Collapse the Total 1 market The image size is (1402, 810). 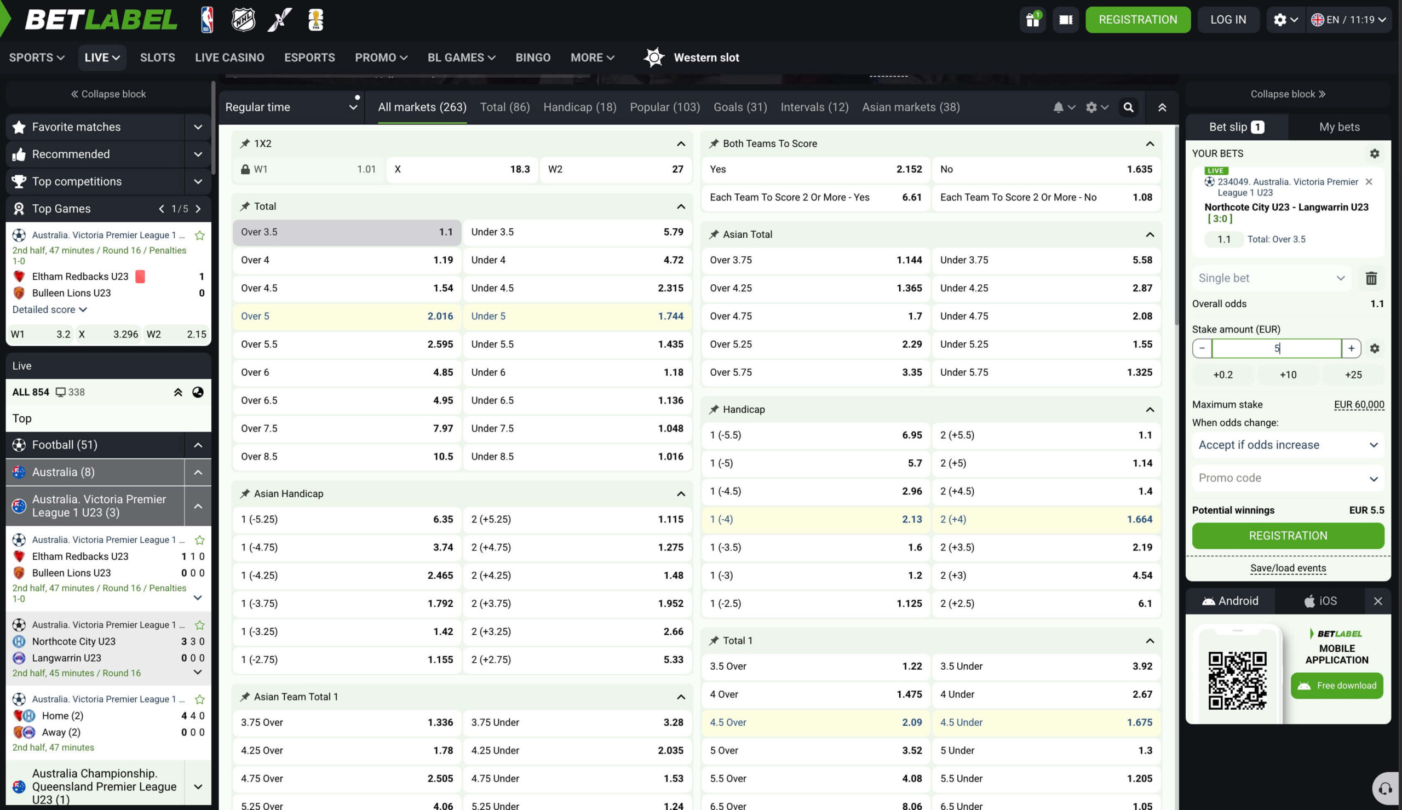(1150, 641)
